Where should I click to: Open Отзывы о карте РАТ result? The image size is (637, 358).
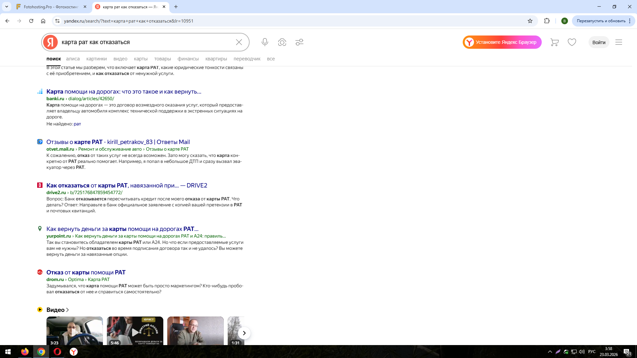pos(118,142)
